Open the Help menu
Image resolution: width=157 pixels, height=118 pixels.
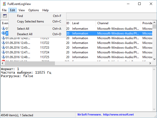point(45,10)
